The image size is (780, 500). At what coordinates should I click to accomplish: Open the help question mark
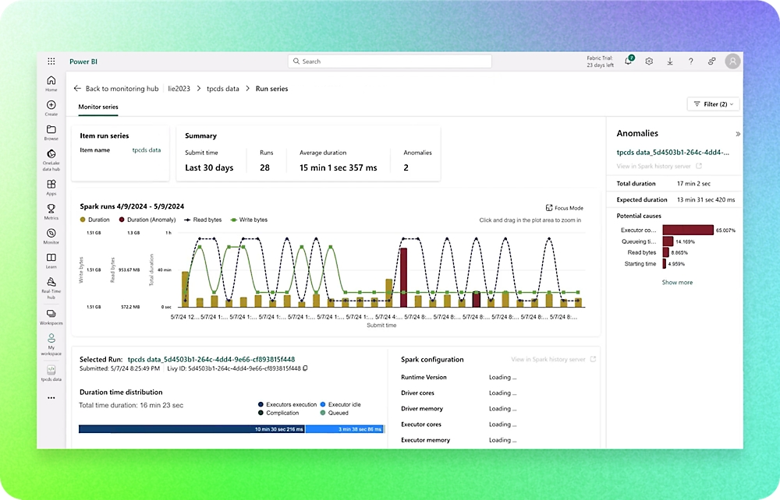(691, 61)
